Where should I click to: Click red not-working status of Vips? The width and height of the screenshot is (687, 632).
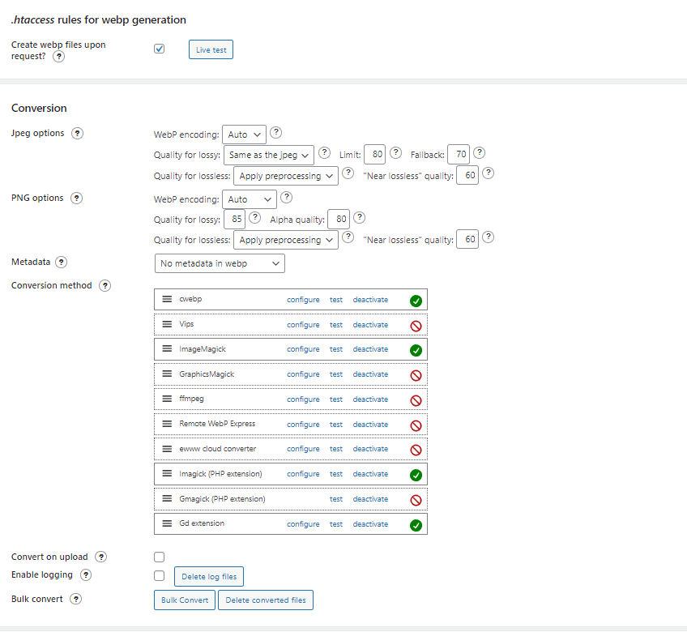416,326
